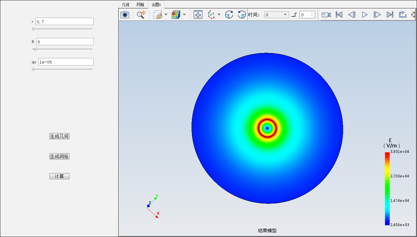Expand the colored cube dropdown arrow

[x=184, y=15]
